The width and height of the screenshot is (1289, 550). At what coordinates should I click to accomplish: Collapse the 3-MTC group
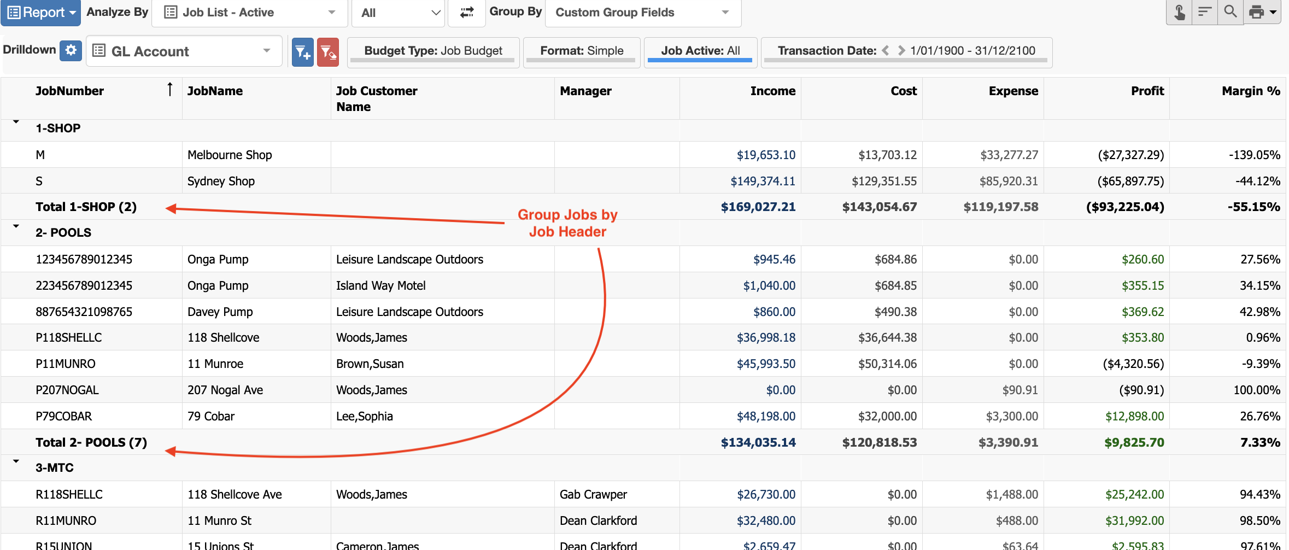point(16,461)
